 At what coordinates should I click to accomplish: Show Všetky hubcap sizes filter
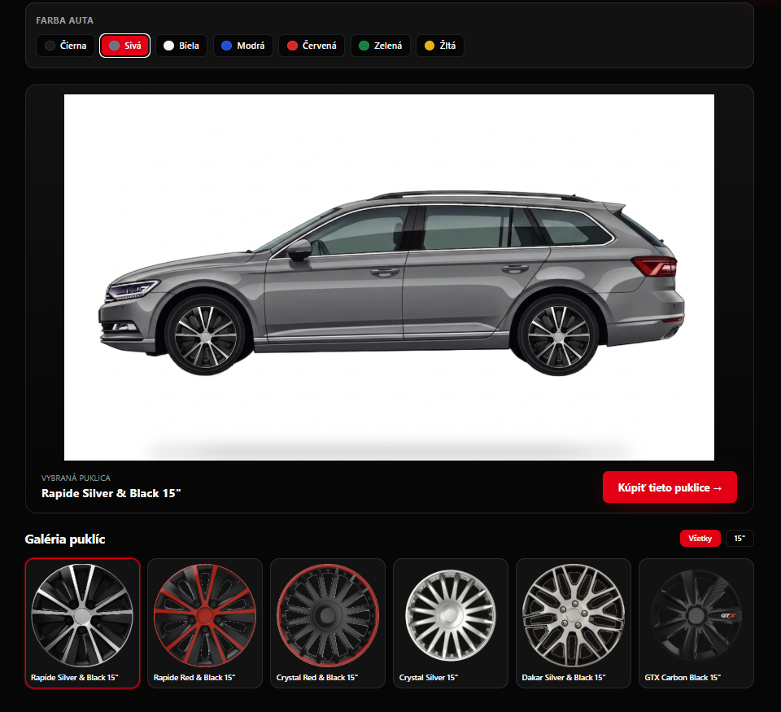[700, 539]
